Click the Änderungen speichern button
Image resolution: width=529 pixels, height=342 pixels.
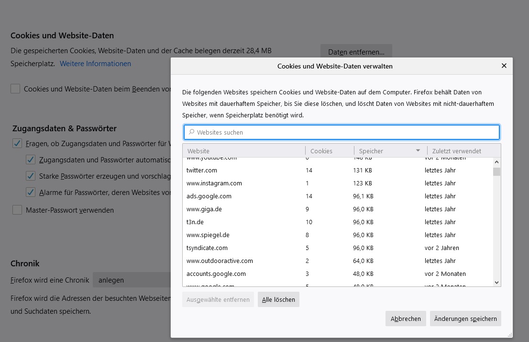tap(465, 319)
